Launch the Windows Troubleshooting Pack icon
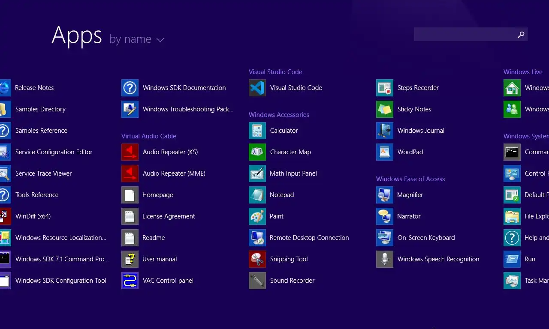This screenshot has width=549, height=329. (130, 109)
